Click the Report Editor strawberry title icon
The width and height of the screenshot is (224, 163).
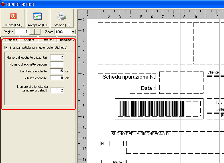(3, 4)
